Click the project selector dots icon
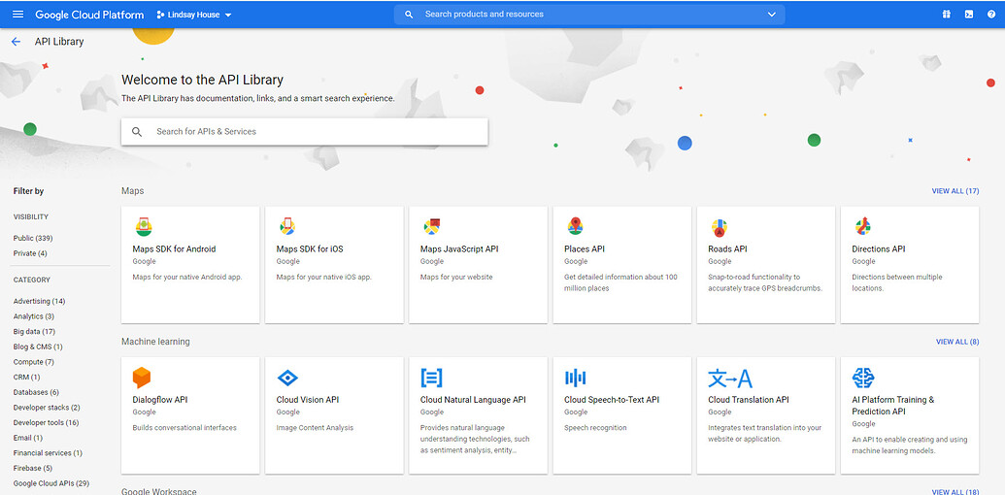Image resolution: width=1005 pixels, height=495 pixels. click(160, 15)
